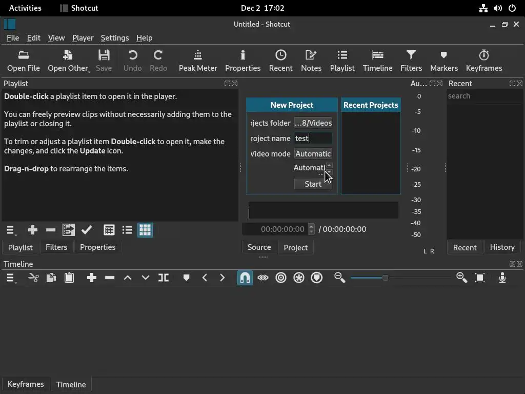
Task: Open the Notes panel
Action: click(311, 61)
